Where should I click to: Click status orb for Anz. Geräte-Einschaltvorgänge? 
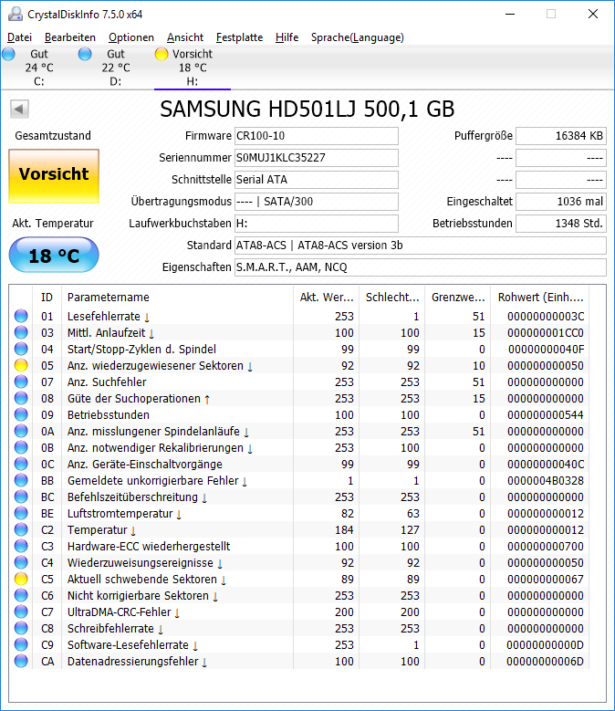(x=21, y=464)
